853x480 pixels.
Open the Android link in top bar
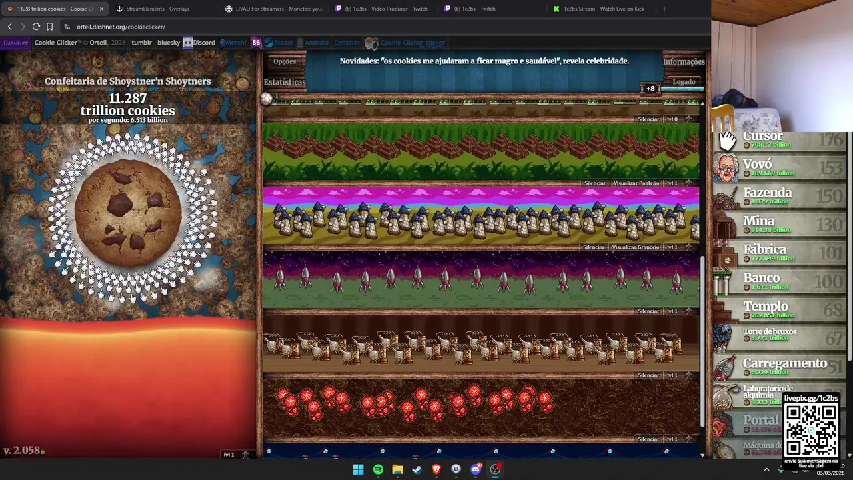pyautogui.click(x=312, y=43)
